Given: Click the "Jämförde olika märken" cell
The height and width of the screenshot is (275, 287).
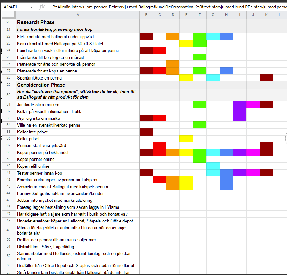Looking at the screenshot, I should pos(78,105).
